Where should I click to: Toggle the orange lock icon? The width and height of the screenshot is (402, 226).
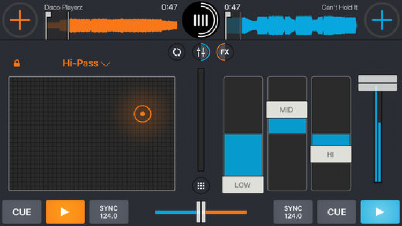click(x=17, y=63)
